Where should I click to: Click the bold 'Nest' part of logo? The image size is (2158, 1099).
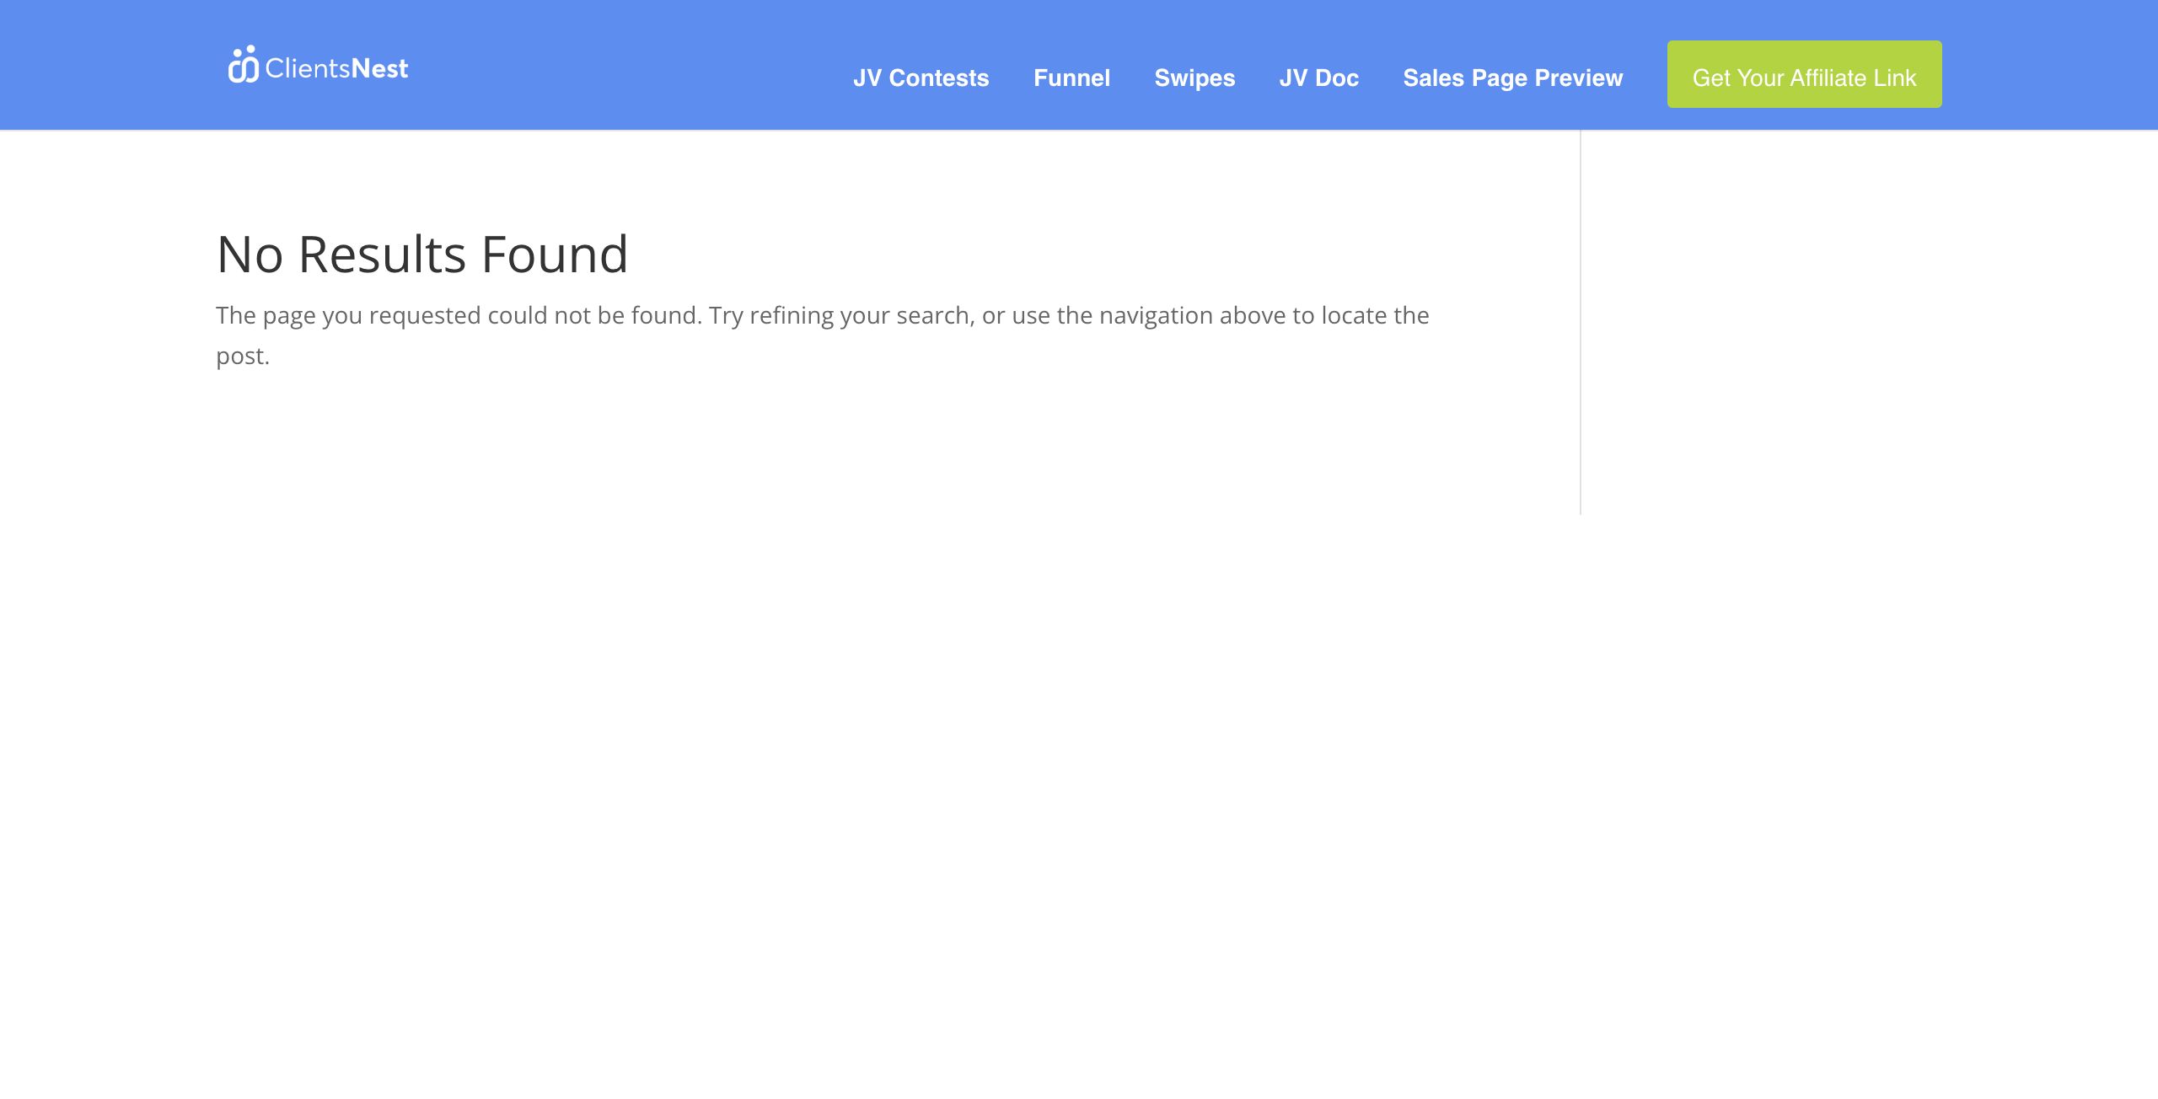[379, 68]
